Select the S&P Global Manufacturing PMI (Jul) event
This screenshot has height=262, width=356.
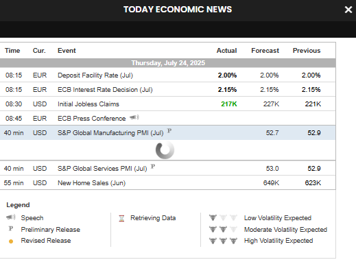pos(110,133)
